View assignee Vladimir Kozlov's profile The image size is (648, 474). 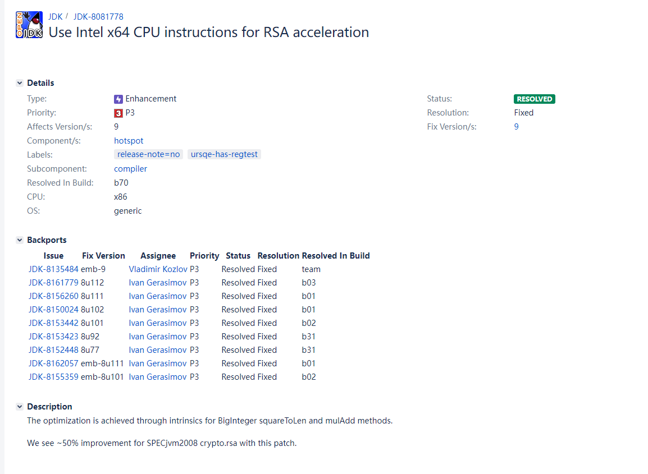158,269
